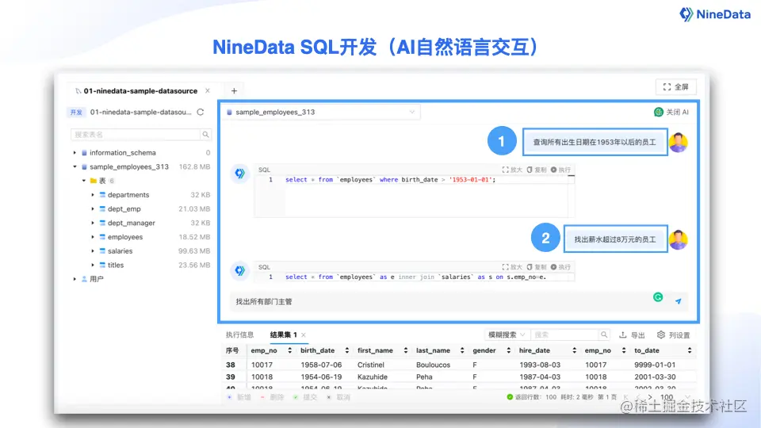
Task: Click the 表 folder icon
Action: [94, 181]
